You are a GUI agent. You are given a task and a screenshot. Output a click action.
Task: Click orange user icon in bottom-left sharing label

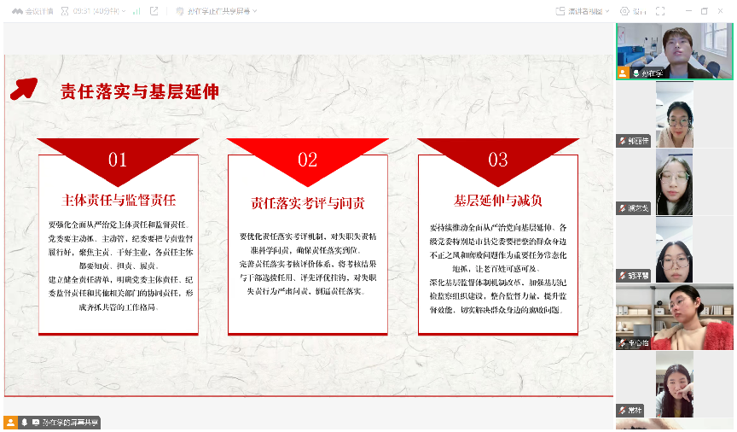point(11,423)
